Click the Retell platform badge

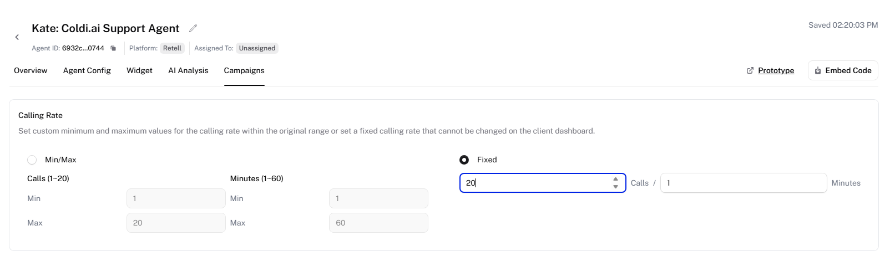coord(172,48)
